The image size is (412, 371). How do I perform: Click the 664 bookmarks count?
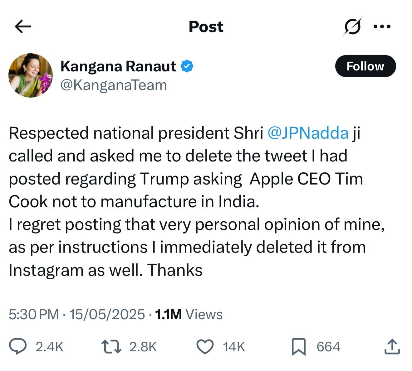coord(328,347)
